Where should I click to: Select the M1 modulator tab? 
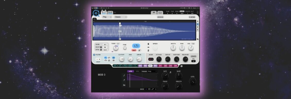[x=140, y=66]
